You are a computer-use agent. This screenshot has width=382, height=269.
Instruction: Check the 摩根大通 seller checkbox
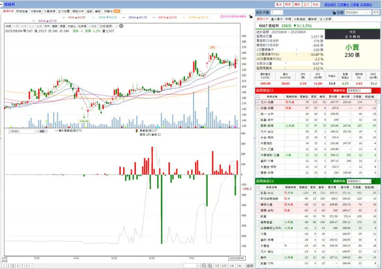[x=258, y=204]
